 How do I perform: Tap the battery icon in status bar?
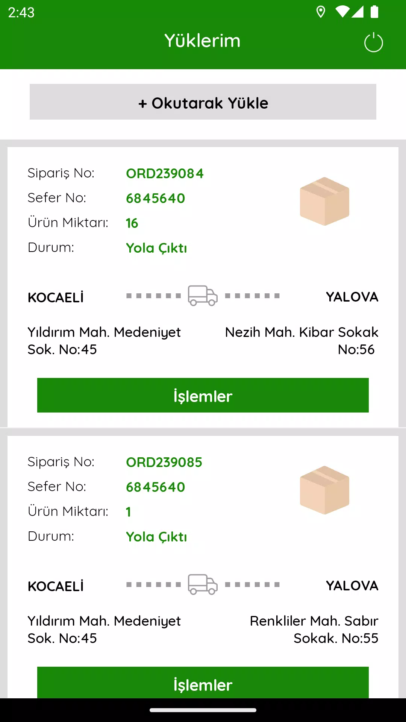point(374,12)
